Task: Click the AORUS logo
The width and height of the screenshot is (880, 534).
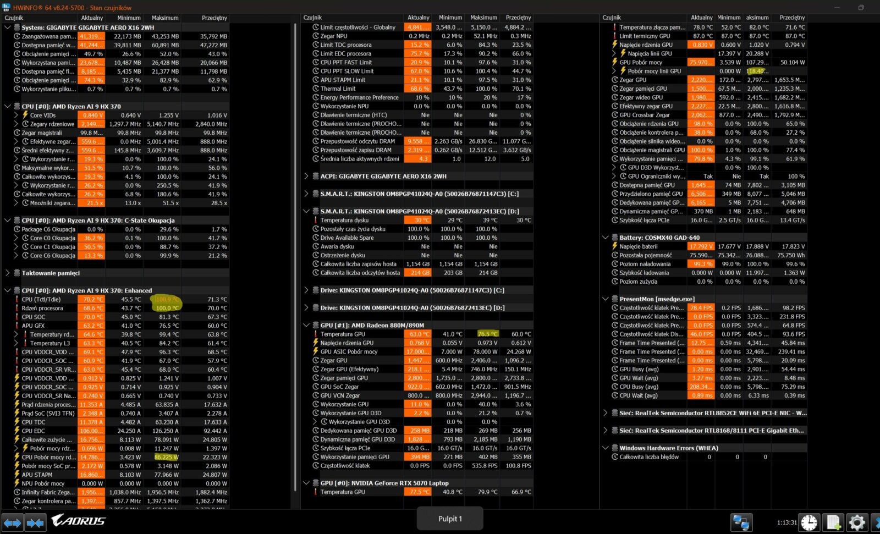Action: [78, 520]
